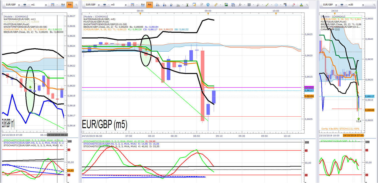378x183 pixels.
Task: Click the link-charts icon in m5 toolbar
Action: (x=105, y=5)
